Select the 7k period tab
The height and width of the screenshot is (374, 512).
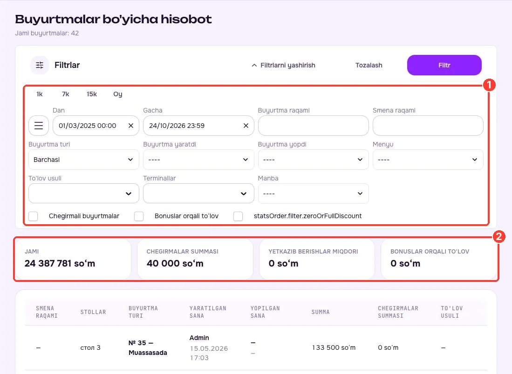pyautogui.click(x=65, y=94)
